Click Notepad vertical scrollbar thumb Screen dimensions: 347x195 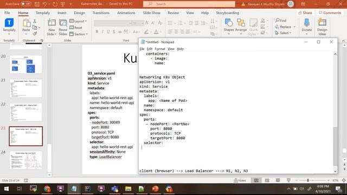(x=335, y=146)
